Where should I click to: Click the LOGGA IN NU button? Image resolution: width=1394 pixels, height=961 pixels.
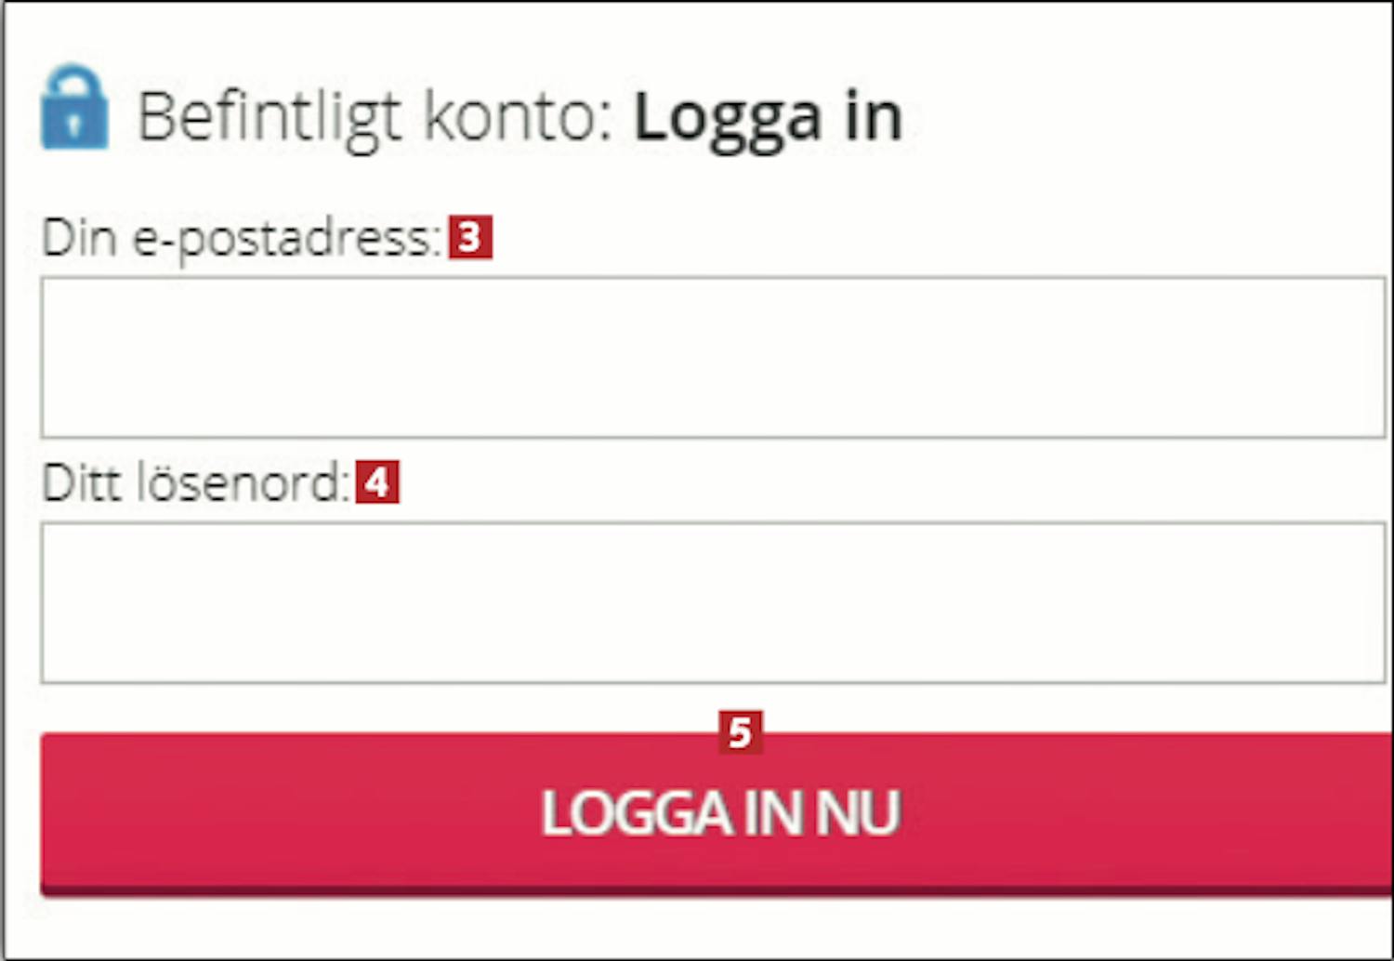717,814
